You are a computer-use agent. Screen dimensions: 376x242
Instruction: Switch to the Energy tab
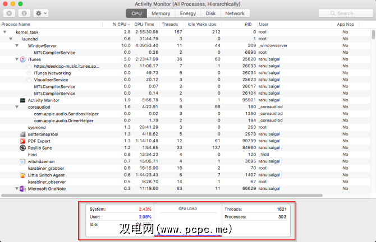tap(188, 13)
